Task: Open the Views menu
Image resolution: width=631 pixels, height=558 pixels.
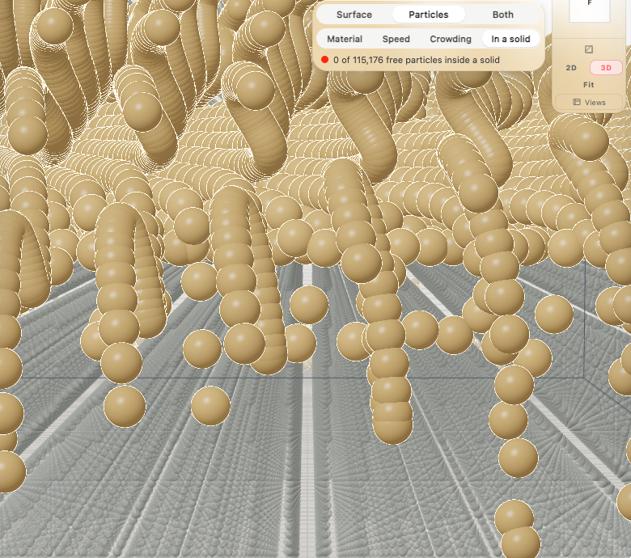Action: click(589, 102)
